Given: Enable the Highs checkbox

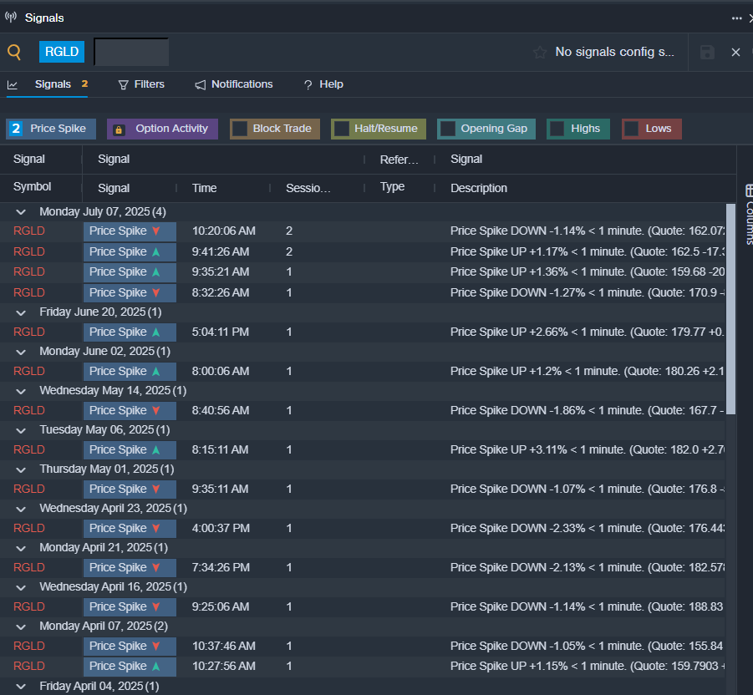Looking at the screenshot, I should pyautogui.click(x=557, y=129).
